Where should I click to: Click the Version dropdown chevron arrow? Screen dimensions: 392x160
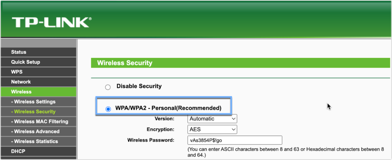pos(234,119)
